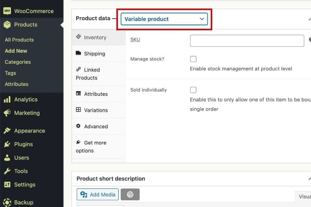
Task: Collapse the Product short description panel
Action: [x=309, y=179]
